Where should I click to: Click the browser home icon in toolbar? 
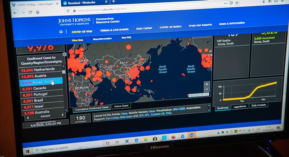(37, 12)
